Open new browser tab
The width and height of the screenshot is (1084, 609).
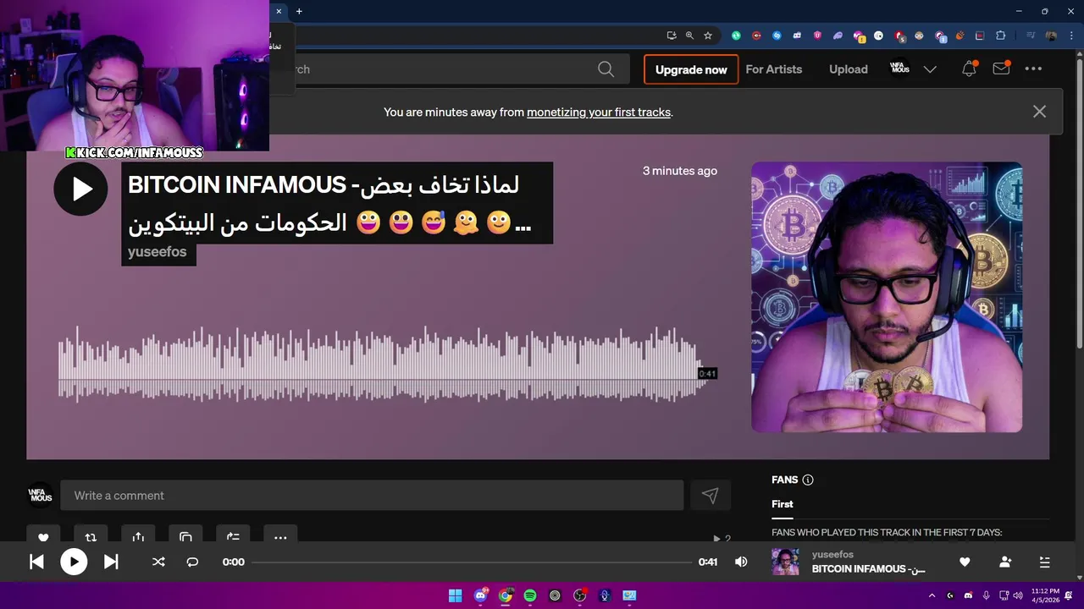[299, 11]
